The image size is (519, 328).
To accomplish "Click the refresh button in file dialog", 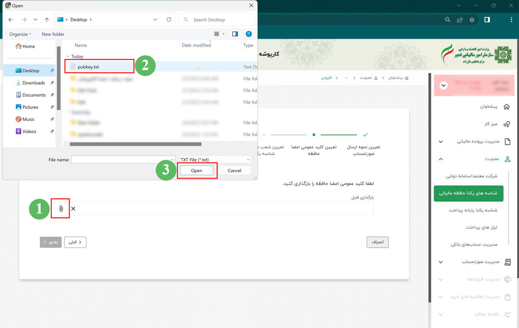I will coord(169,19).
